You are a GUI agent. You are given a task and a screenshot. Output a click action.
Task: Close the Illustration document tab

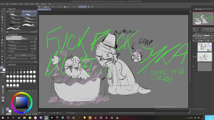tap(50, 9)
